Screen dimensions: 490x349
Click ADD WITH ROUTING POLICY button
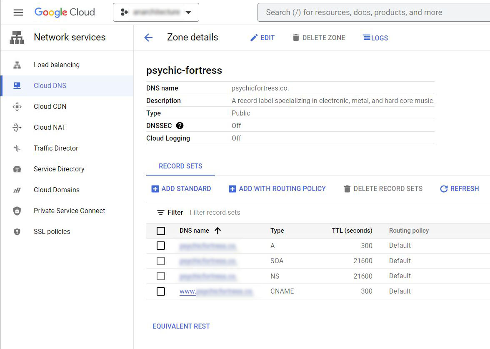[277, 189]
